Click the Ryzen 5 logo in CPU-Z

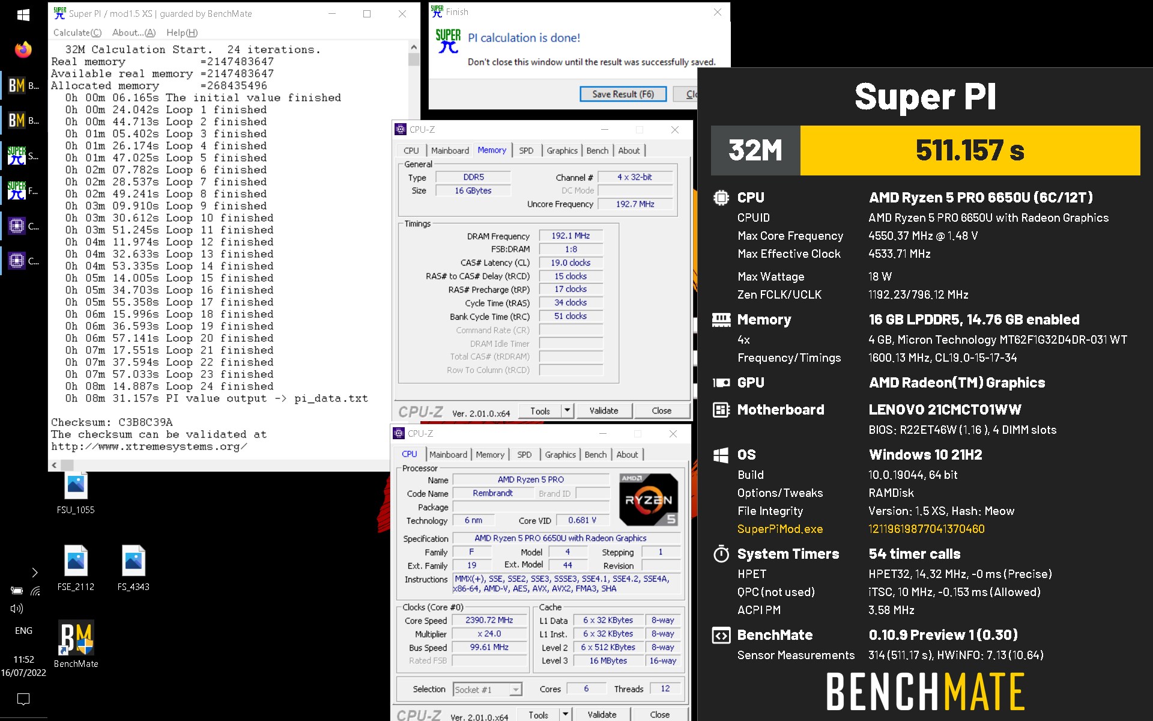tap(649, 499)
